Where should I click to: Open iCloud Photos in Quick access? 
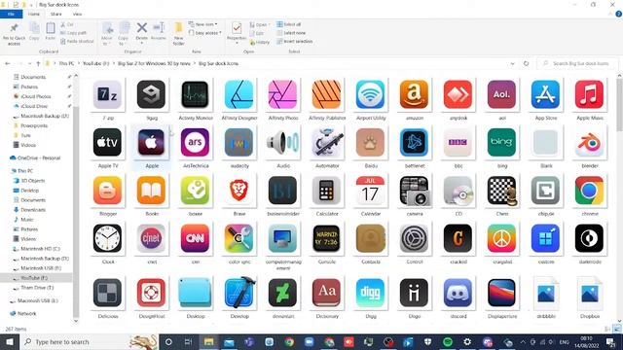coord(35,96)
